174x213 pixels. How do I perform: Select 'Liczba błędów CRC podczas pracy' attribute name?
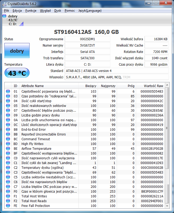click(x=49, y=187)
